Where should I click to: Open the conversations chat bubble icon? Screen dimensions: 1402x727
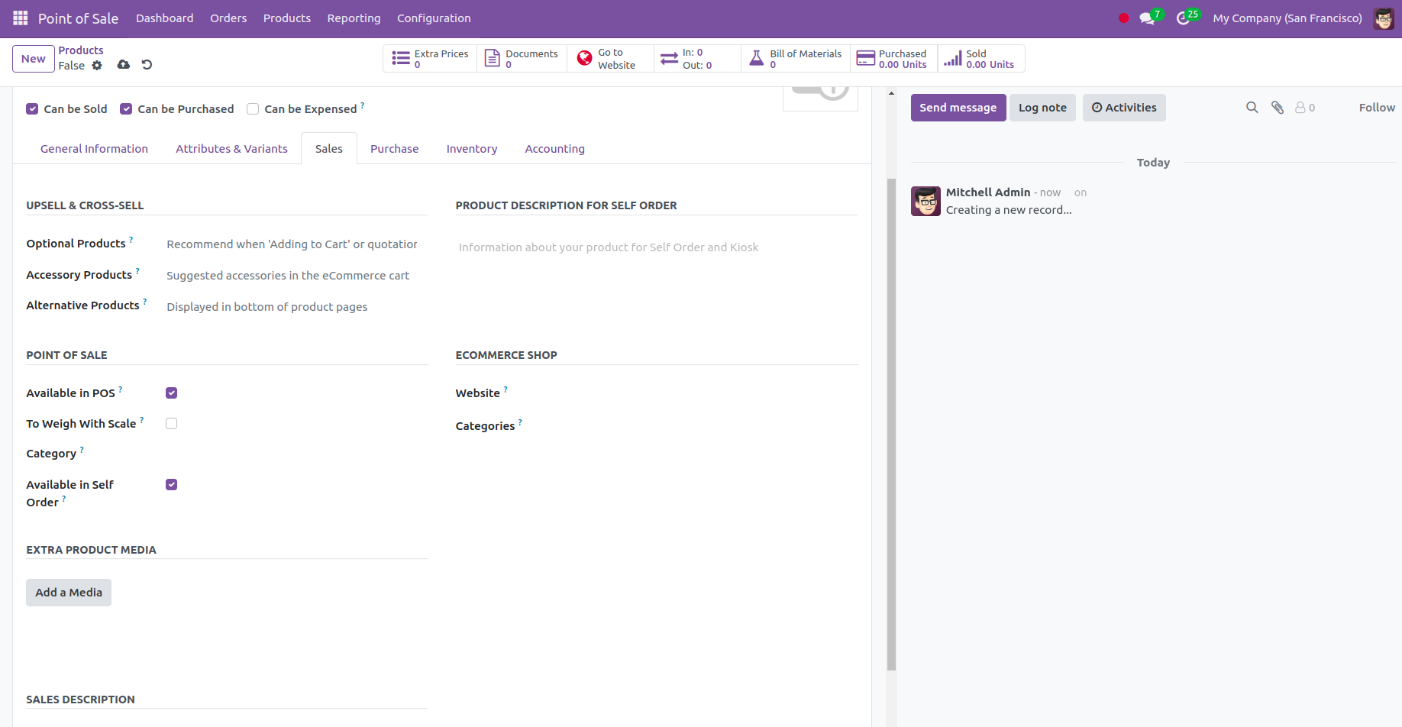[1146, 18]
